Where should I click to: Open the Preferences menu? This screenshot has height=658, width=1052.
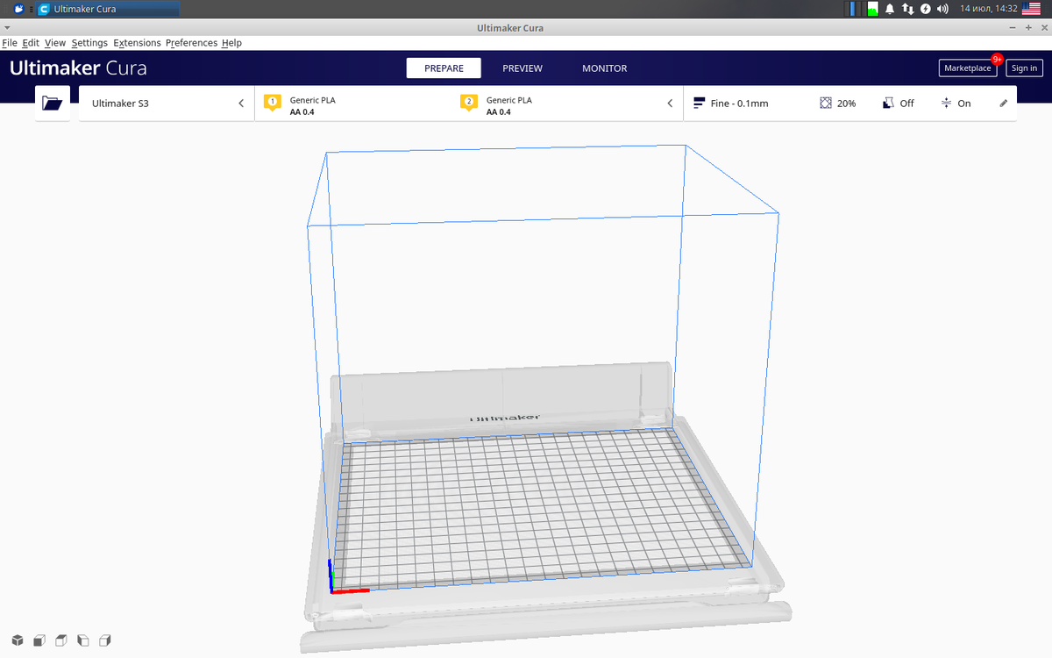191,43
